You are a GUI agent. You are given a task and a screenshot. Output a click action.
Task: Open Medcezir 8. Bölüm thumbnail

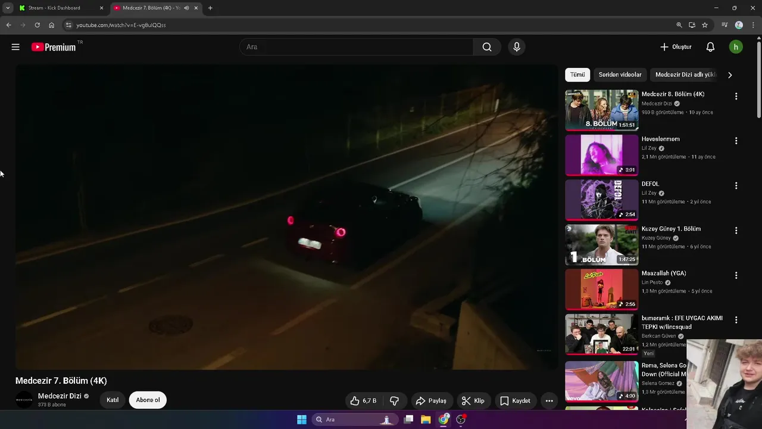click(x=601, y=110)
